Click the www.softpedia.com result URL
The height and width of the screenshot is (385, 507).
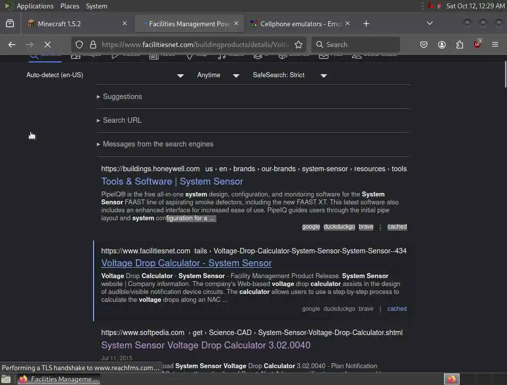(143, 333)
